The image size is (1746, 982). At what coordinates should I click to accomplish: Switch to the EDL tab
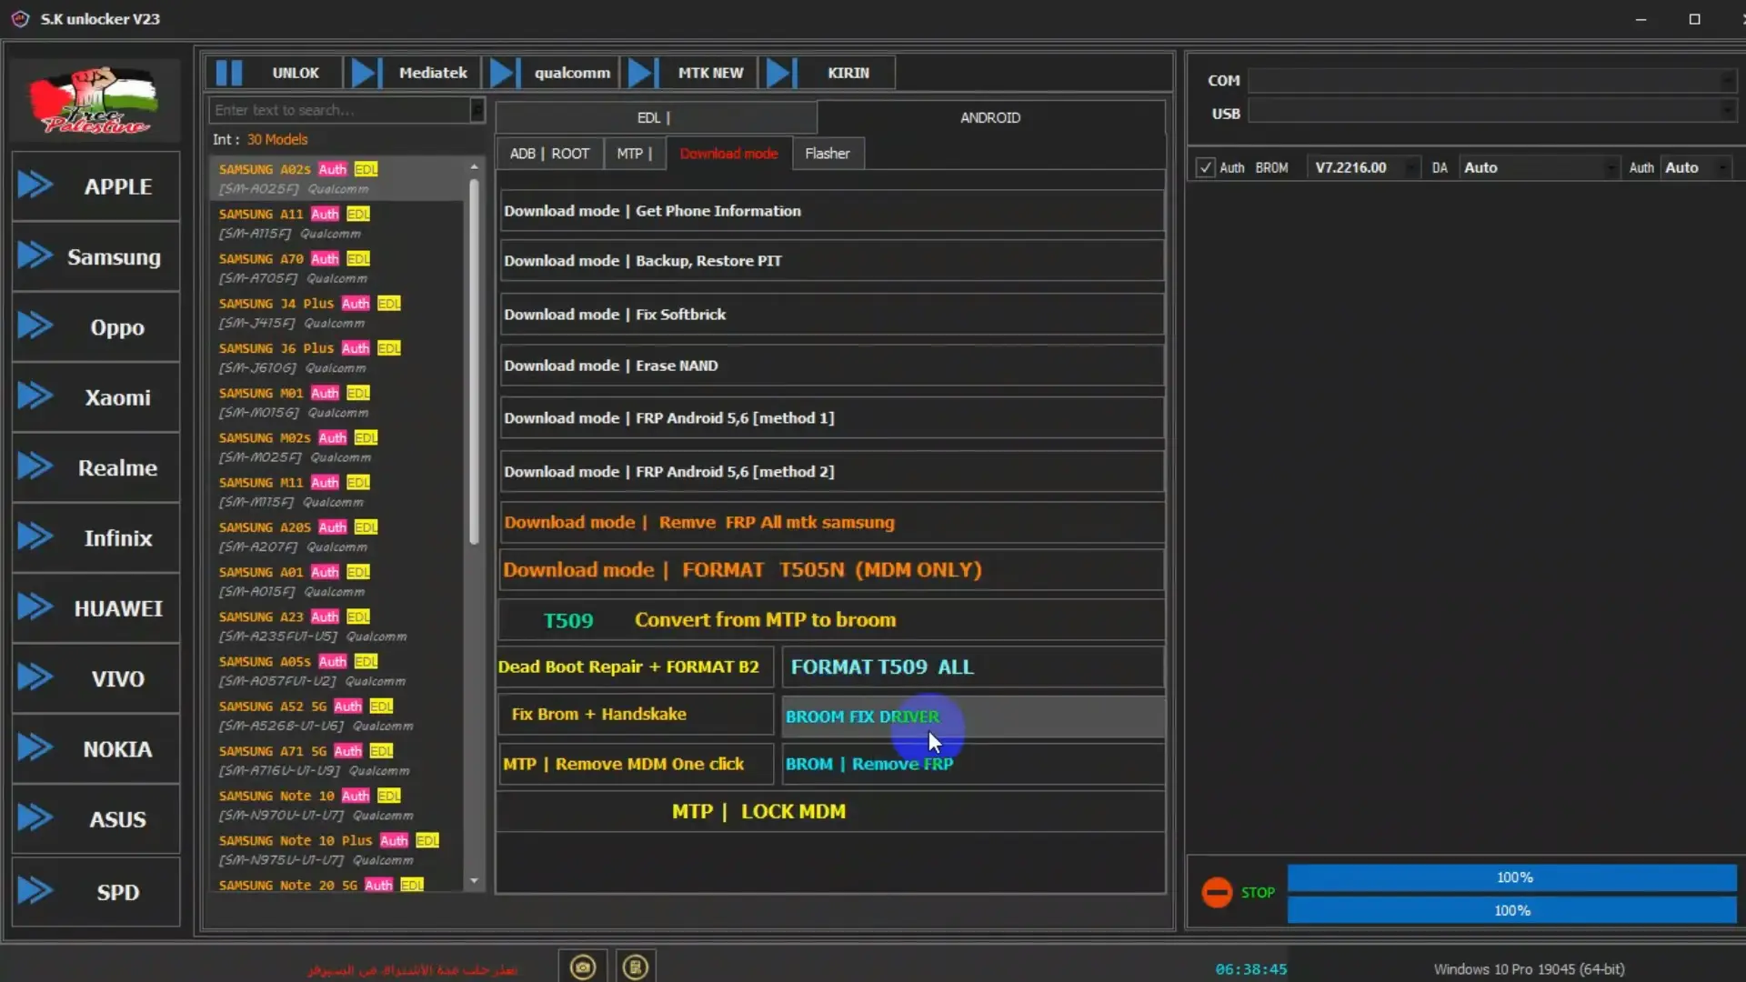point(655,117)
